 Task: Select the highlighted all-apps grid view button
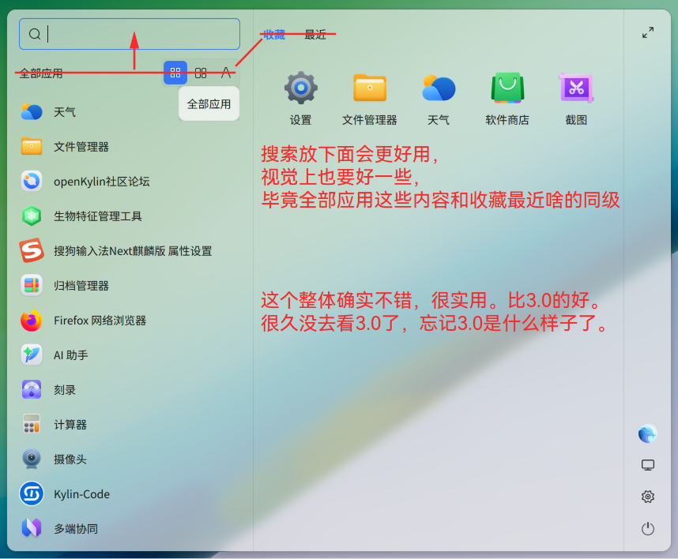click(175, 73)
